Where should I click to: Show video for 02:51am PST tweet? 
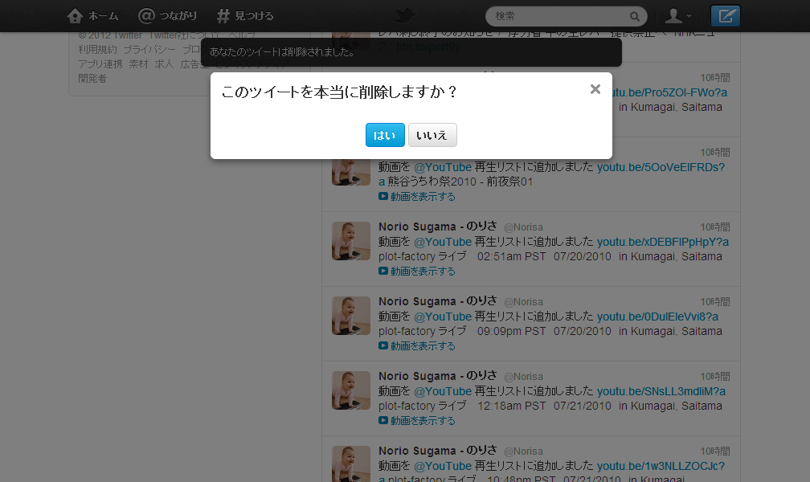pyautogui.click(x=417, y=272)
